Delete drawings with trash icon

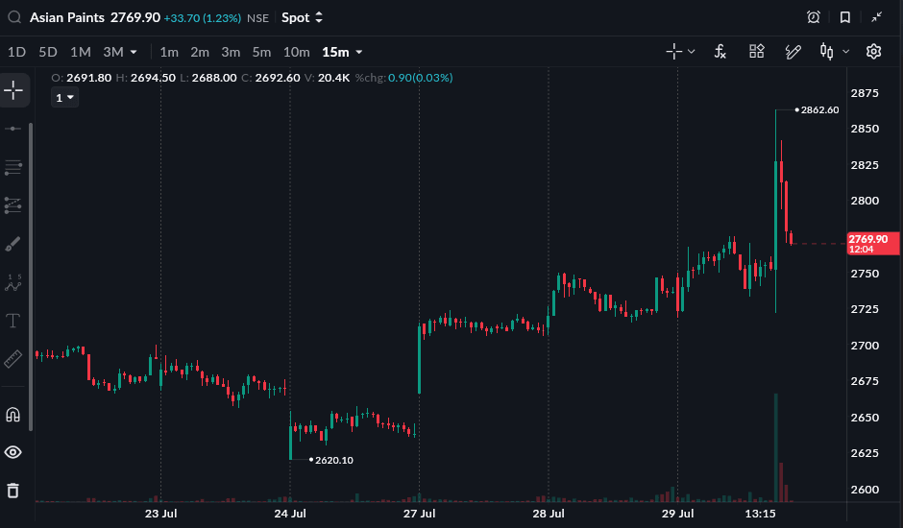tap(13, 491)
